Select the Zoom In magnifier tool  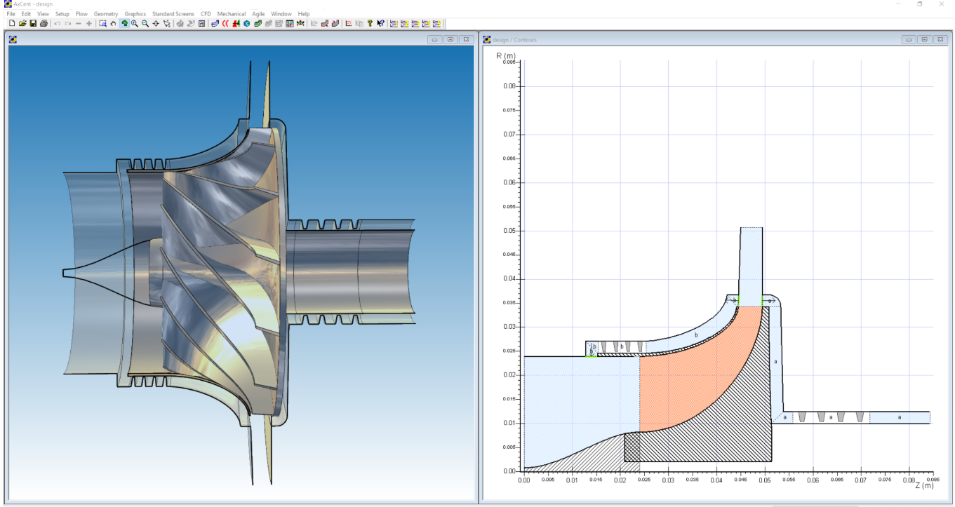click(x=134, y=23)
